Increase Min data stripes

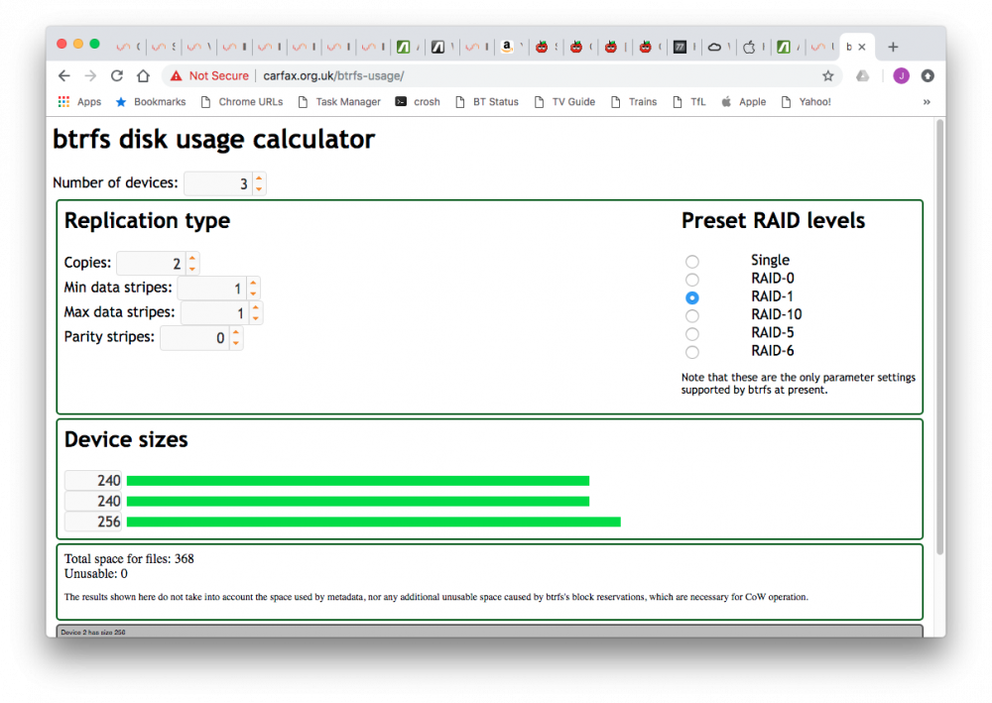[x=253, y=283]
